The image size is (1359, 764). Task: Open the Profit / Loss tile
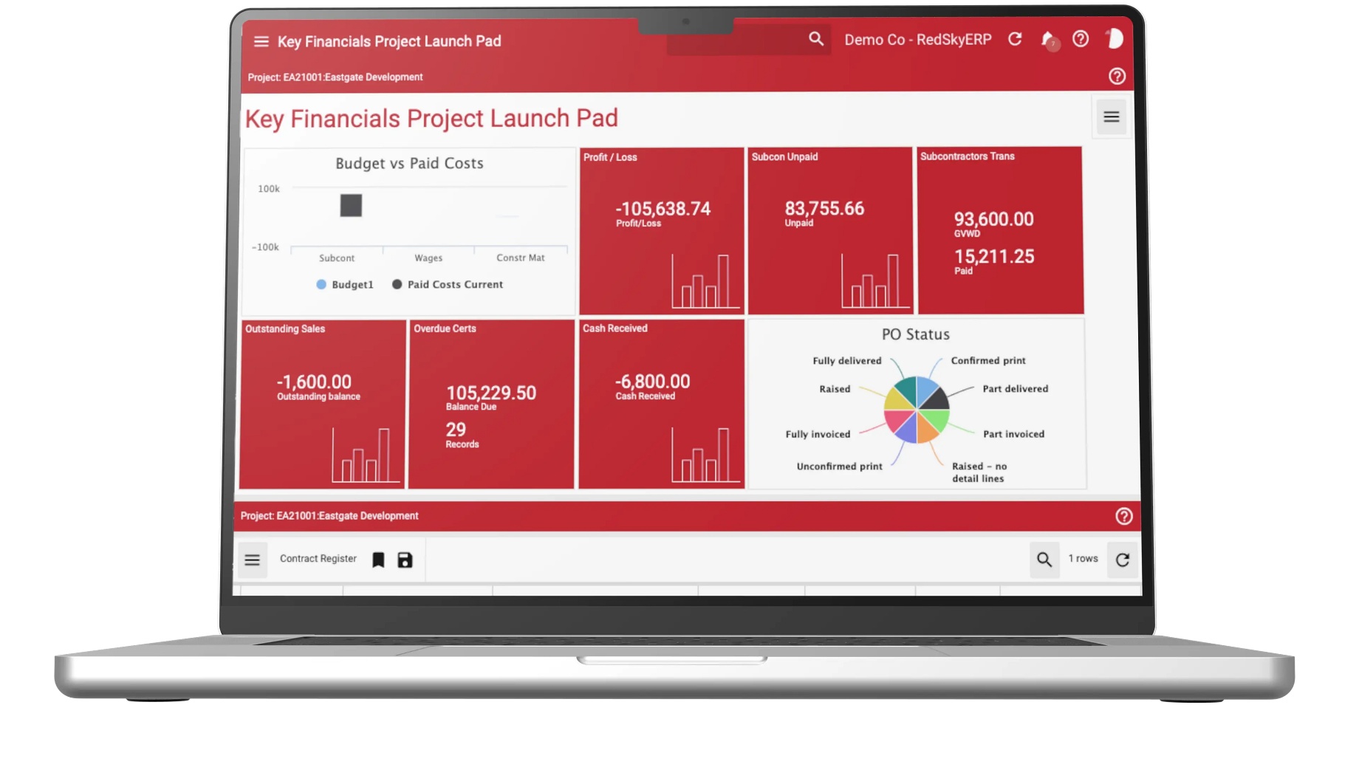coord(662,230)
